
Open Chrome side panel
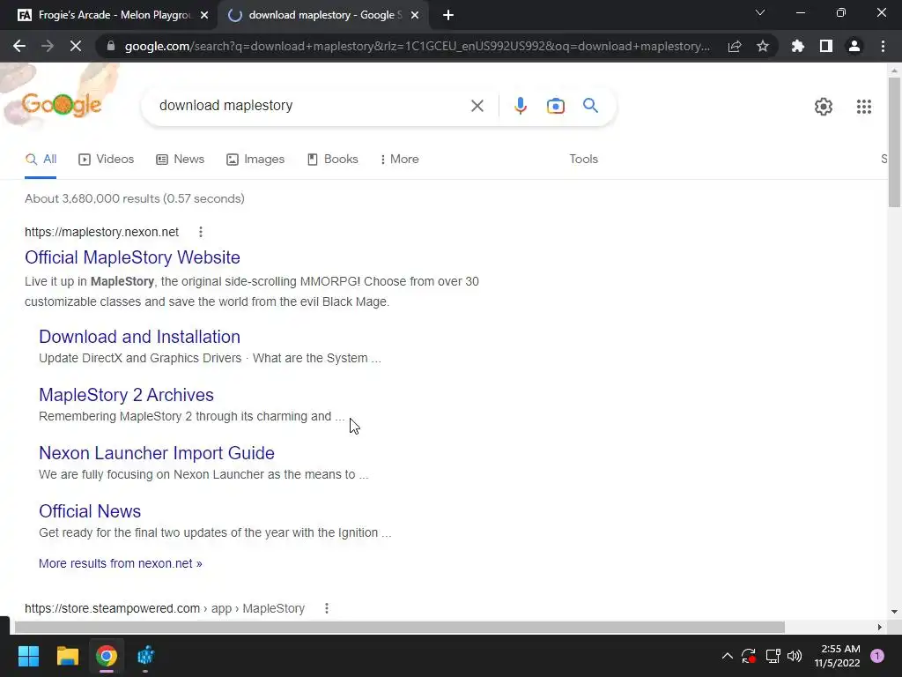pos(826,46)
